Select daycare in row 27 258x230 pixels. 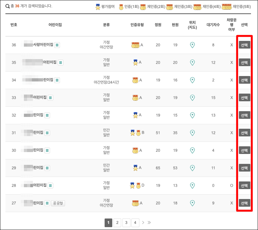tap(245, 203)
